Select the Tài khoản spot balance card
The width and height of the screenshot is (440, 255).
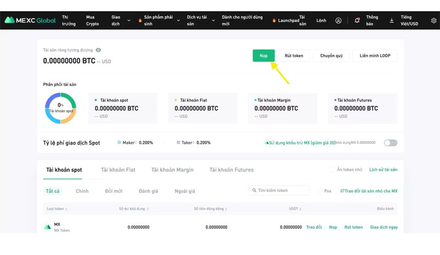[x=123, y=108]
